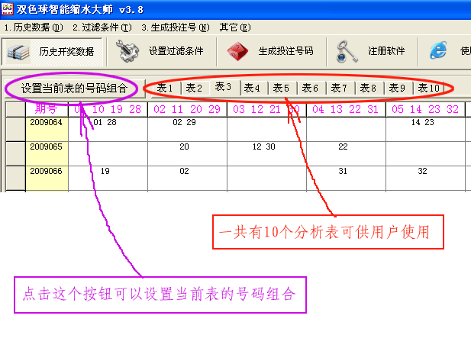Open the 其它(E) menu

[x=235, y=27]
